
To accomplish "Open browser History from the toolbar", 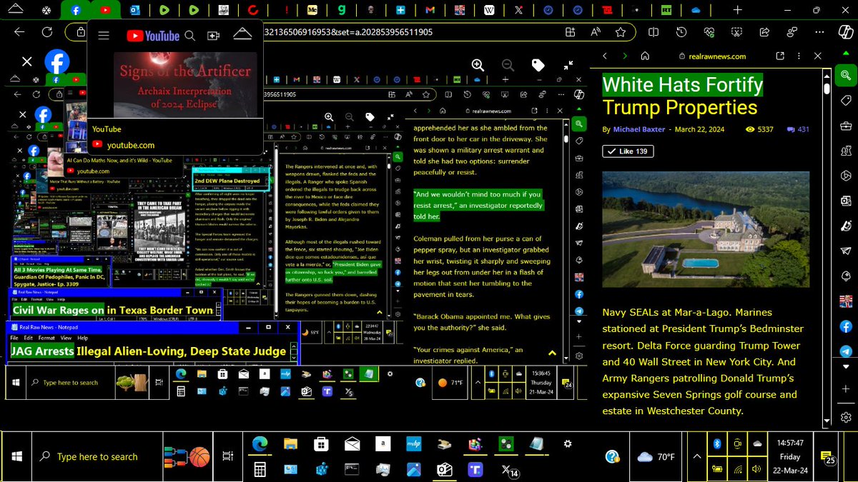I will (681, 32).
